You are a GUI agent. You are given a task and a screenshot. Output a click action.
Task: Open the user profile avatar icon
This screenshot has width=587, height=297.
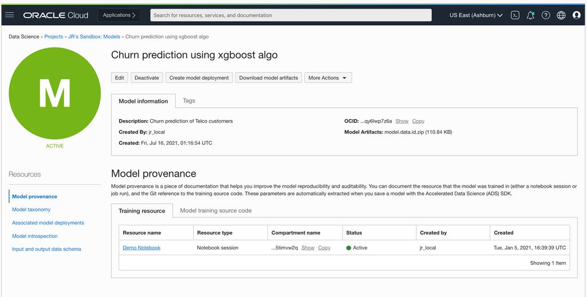coord(577,15)
